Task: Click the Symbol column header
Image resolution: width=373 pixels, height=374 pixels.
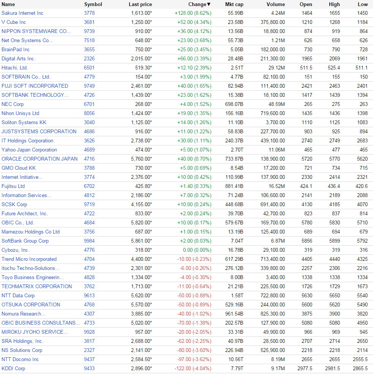Action: pyautogui.click(x=93, y=4)
